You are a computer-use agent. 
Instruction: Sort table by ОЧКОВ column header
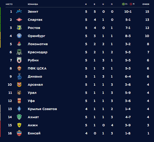coord(146,4)
